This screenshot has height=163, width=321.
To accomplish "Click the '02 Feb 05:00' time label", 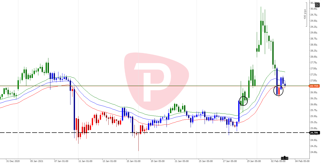I will [x=278, y=161].
